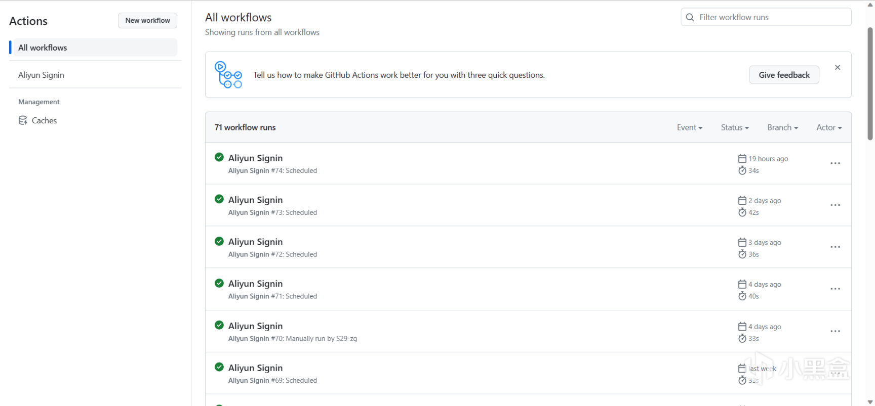Screen dimensions: 875x406
Task: Click the calendar icon beside 3 days ago
Action: [742, 242]
